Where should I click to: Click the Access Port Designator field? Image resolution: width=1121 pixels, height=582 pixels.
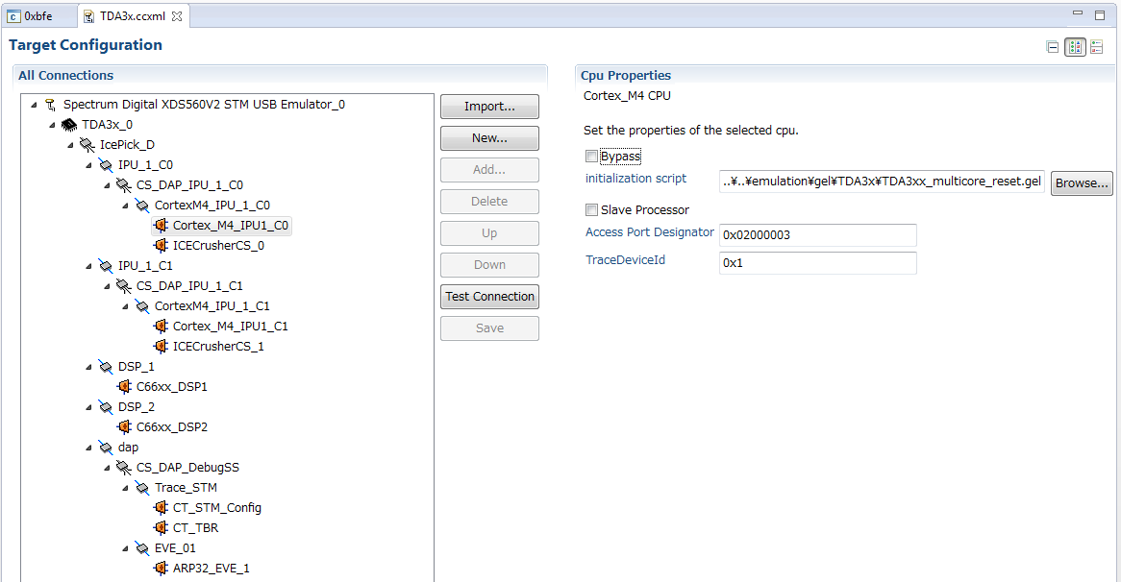point(817,235)
